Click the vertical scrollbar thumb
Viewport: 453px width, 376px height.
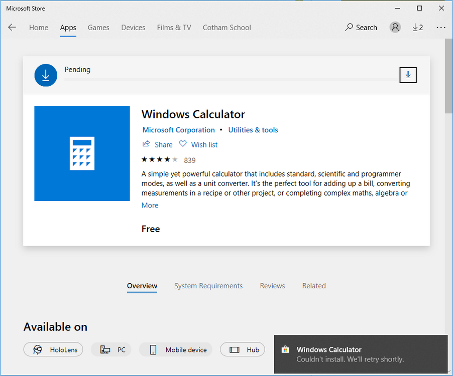[x=448, y=76]
